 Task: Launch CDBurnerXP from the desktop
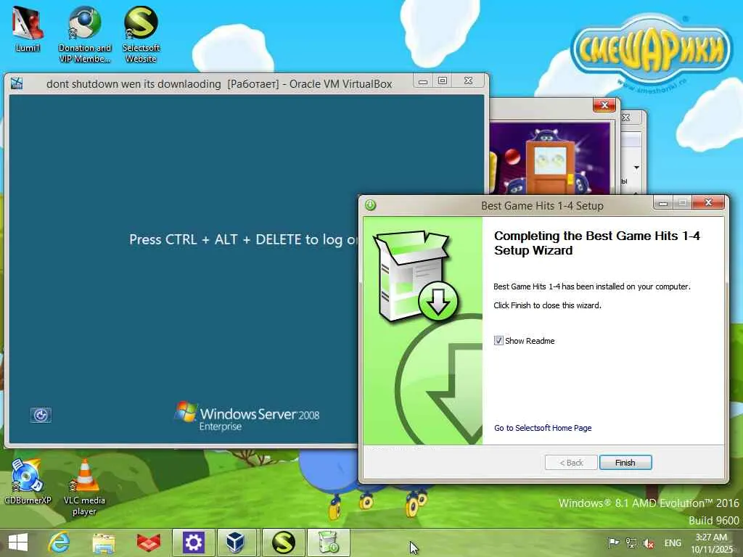click(x=28, y=481)
